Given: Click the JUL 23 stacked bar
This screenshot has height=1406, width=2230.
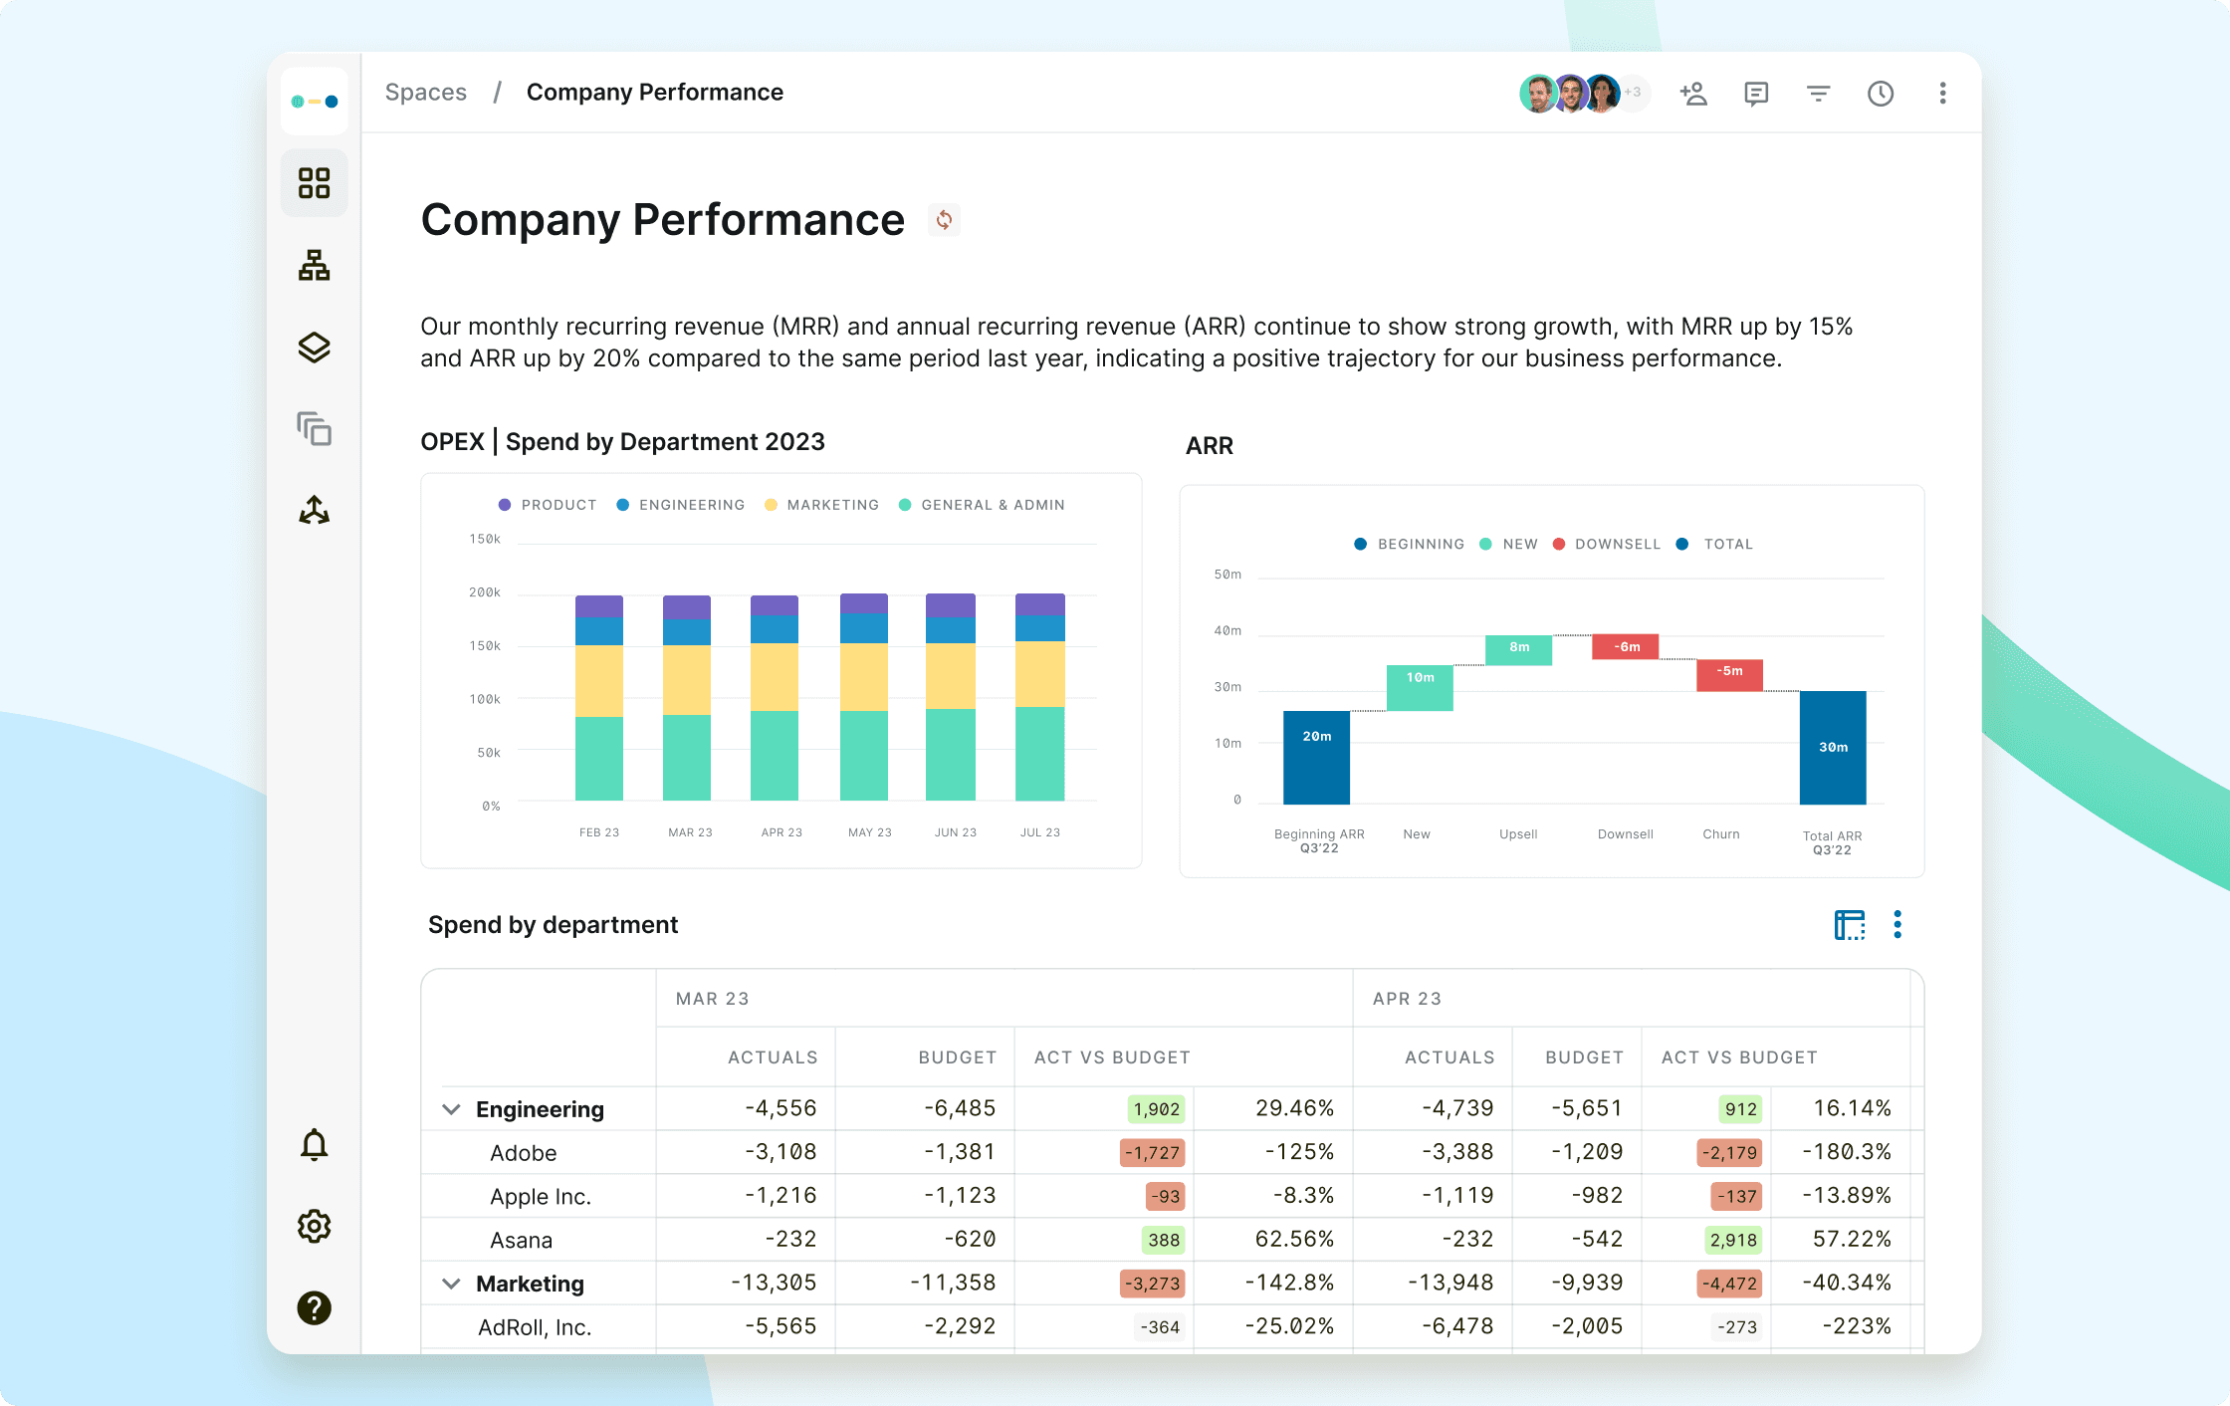Looking at the screenshot, I should point(1040,697).
